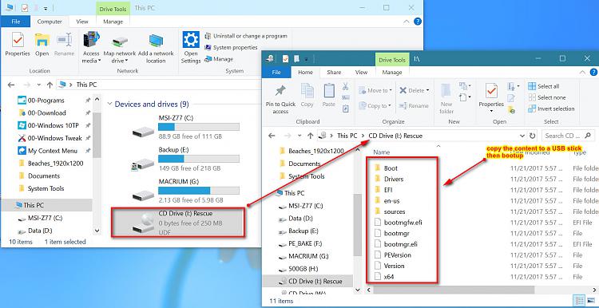
Task: Click Open icon in This PC ribbon
Action: click(x=42, y=40)
